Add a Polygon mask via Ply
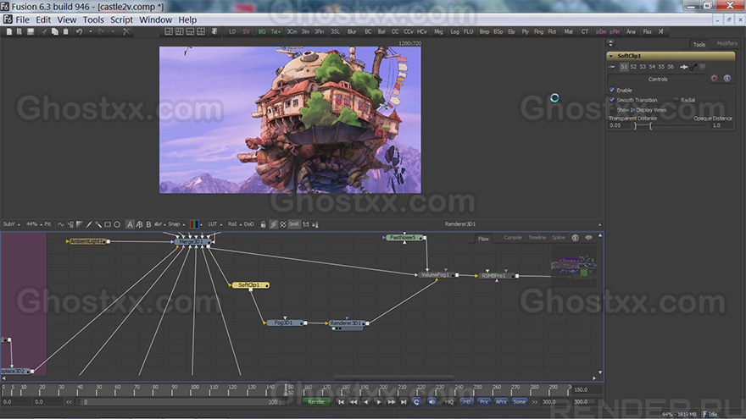The height and width of the screenshot is (419, 746). coord(525,32)
